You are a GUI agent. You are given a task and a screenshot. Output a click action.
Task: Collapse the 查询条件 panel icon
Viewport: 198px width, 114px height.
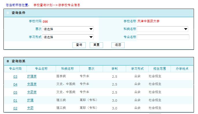tap(8, 13)
